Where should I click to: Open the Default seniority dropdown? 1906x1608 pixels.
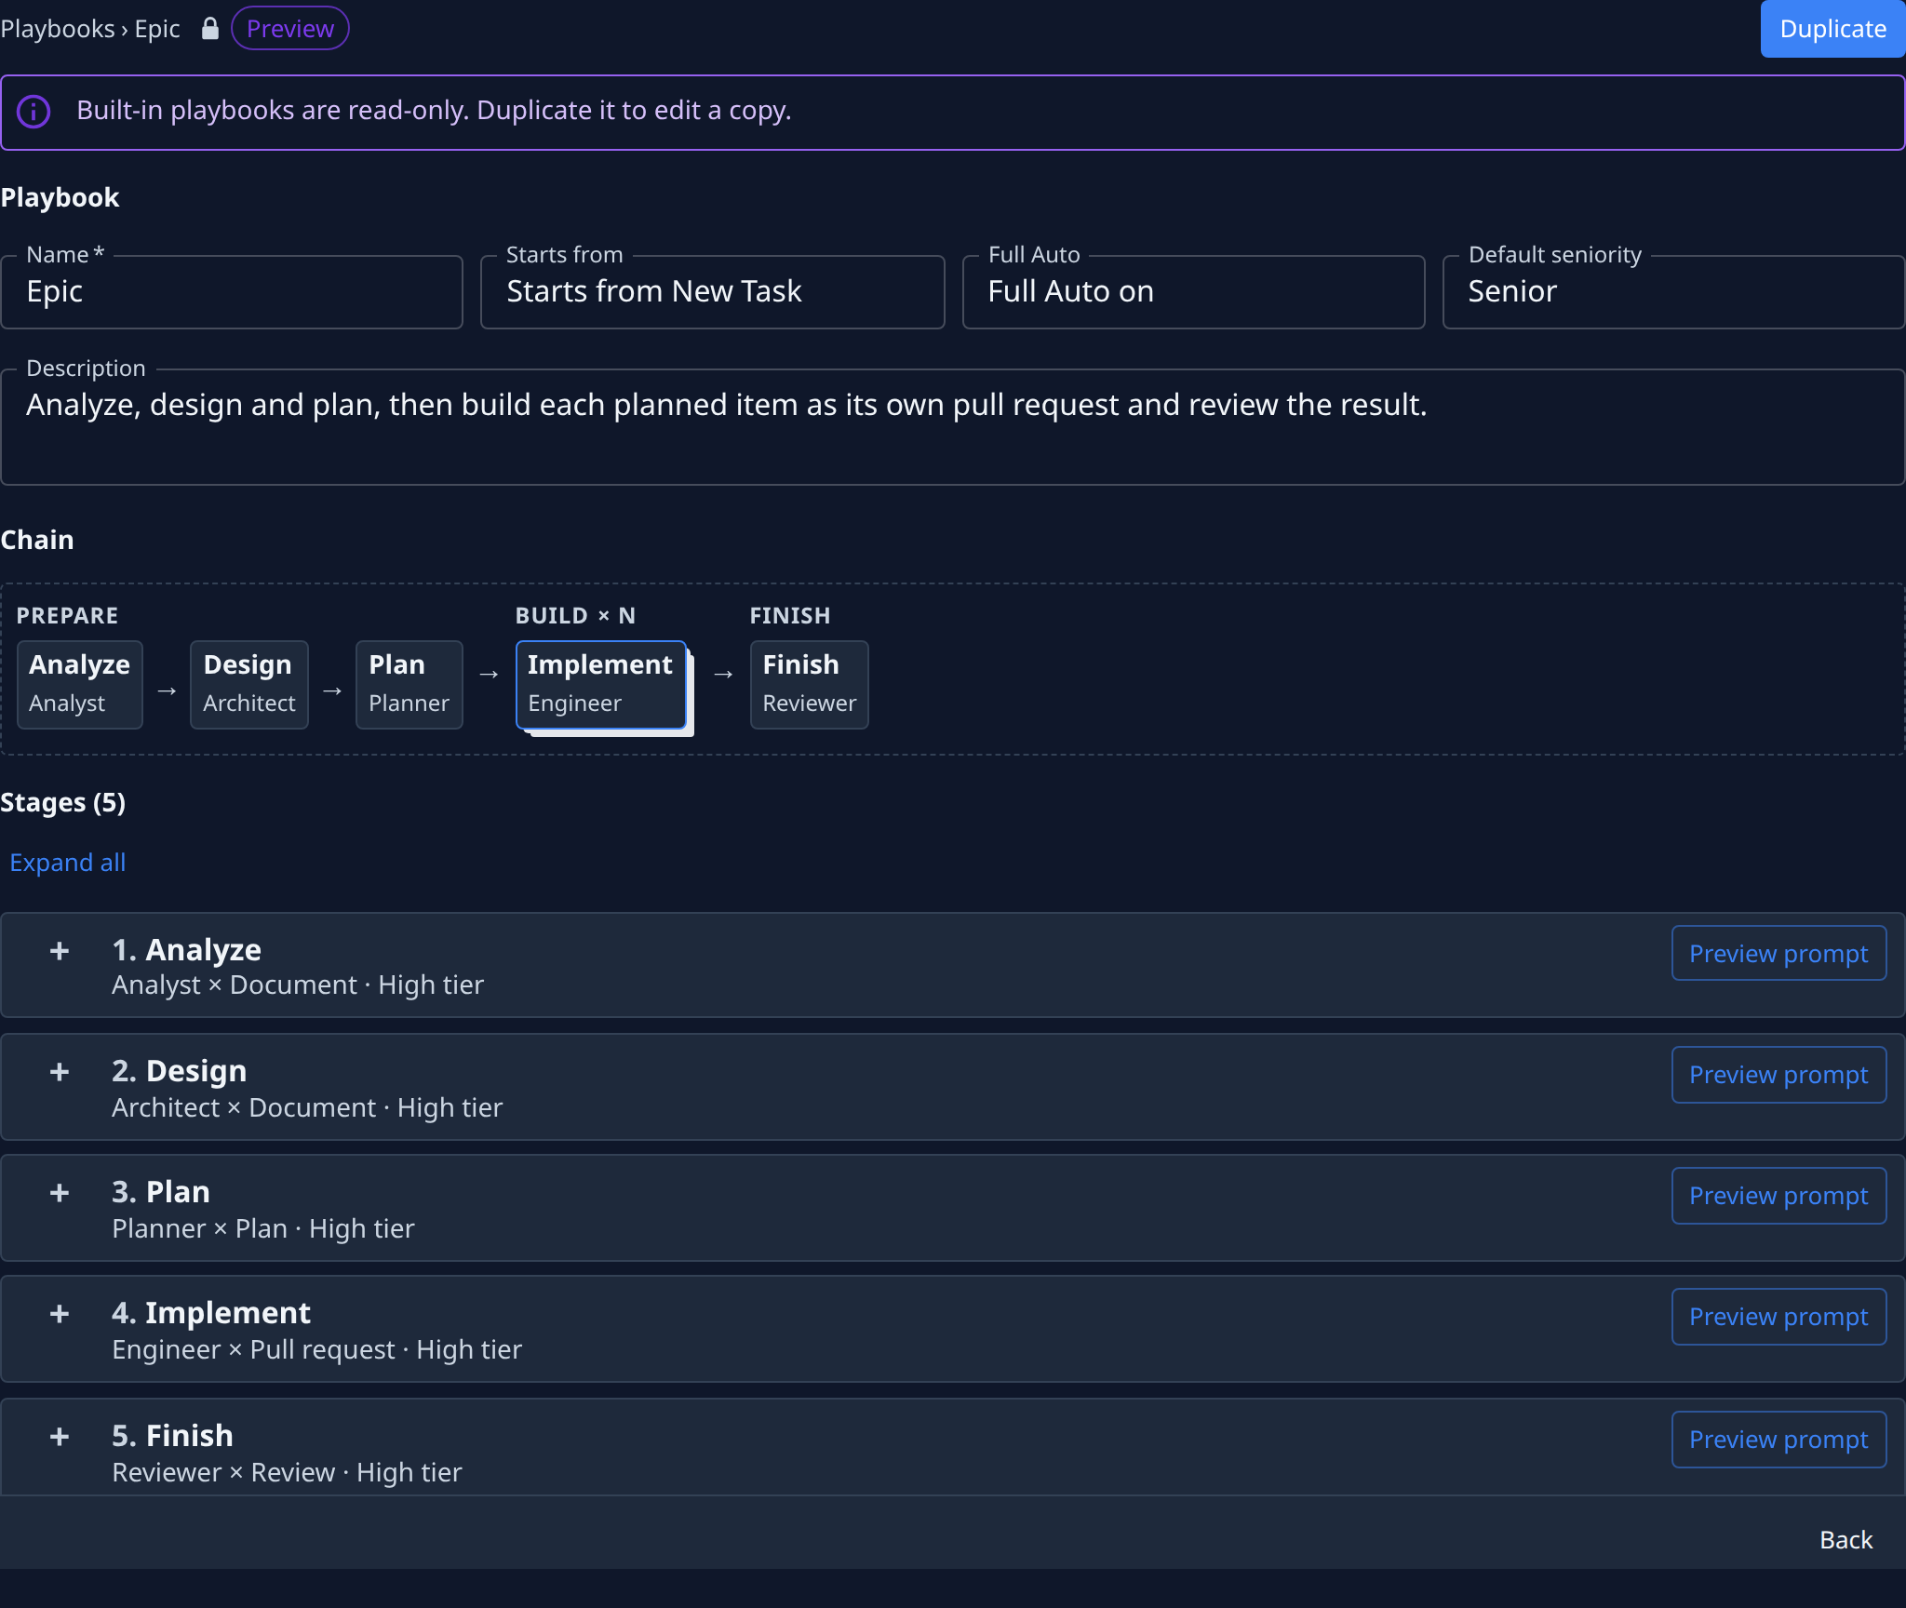pyautogui.click(x=1673, y=292)
